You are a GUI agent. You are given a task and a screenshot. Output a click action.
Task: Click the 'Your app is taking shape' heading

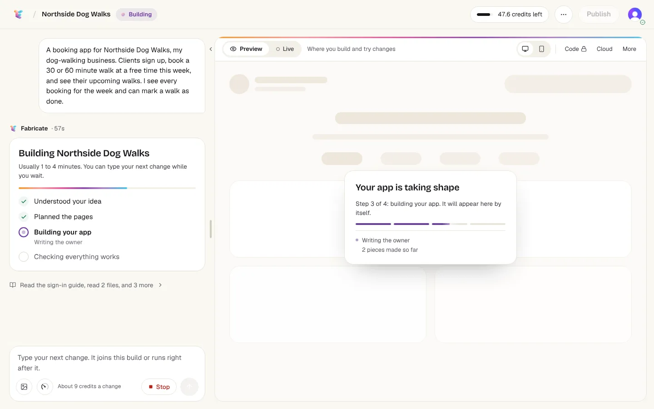[407, 188]
